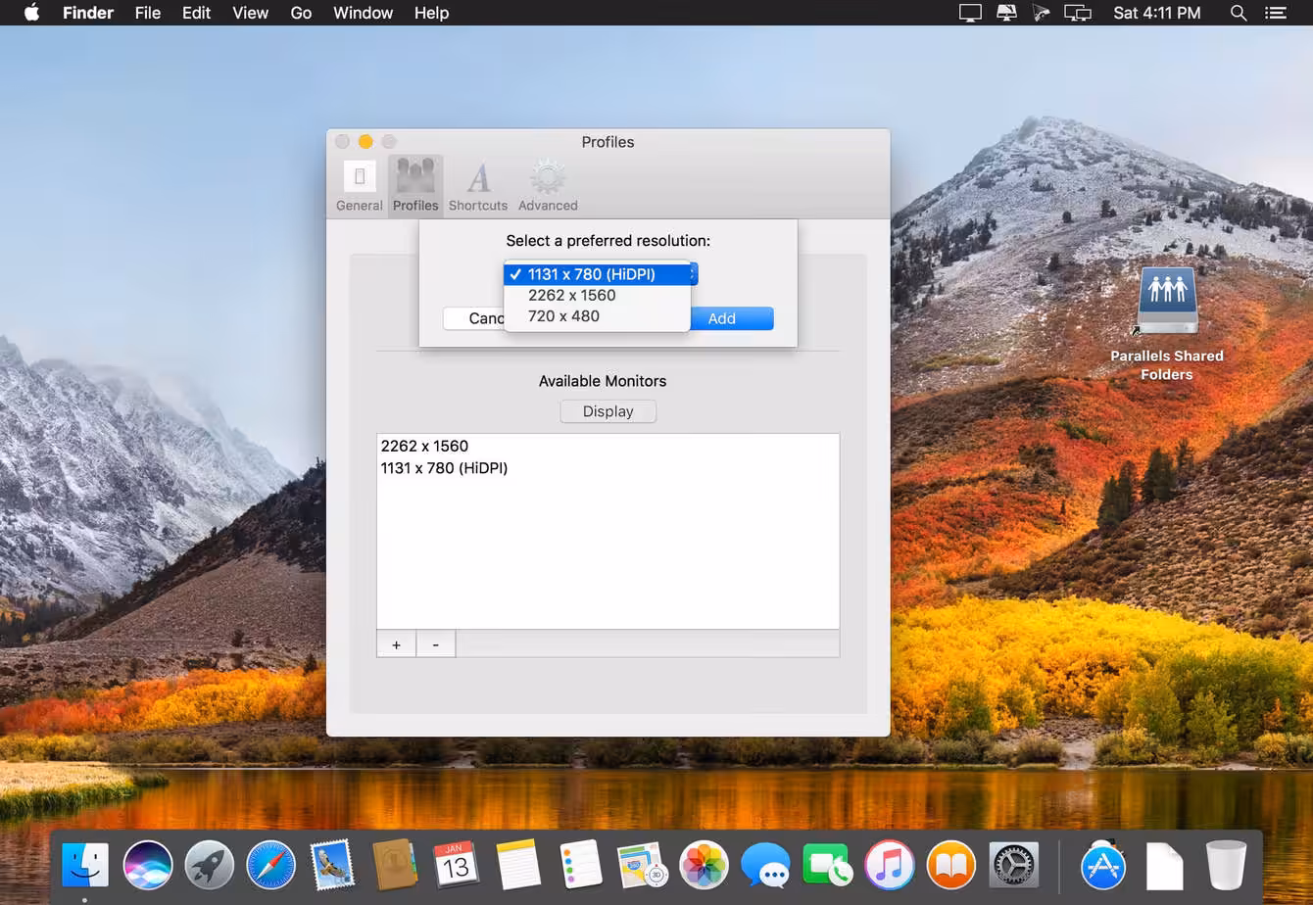Launch Siri from the Dock

[148, 866]
